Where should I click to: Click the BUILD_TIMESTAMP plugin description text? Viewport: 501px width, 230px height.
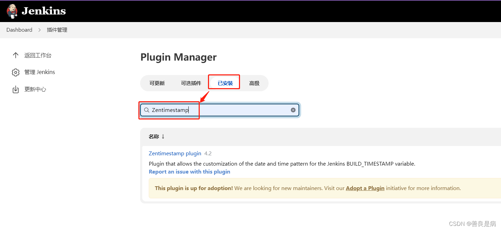(x=282, y=164)
